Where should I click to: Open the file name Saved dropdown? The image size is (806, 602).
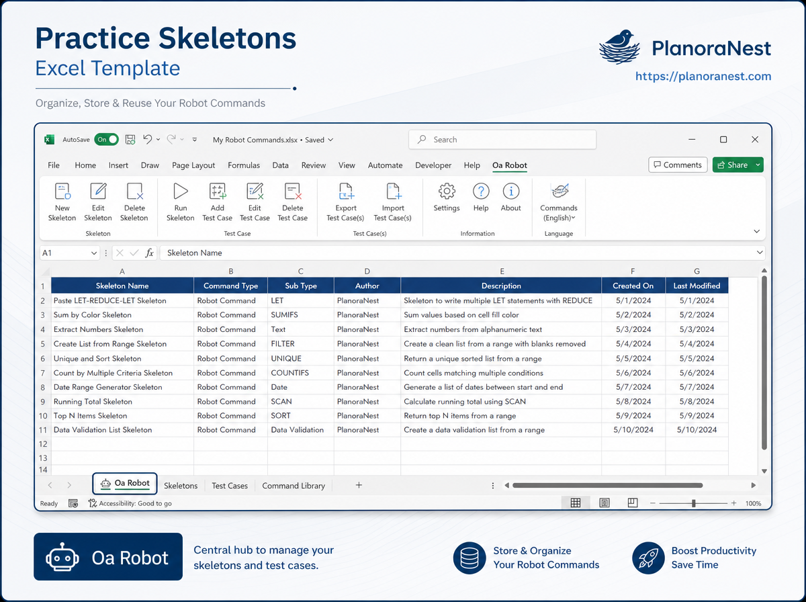330,140
